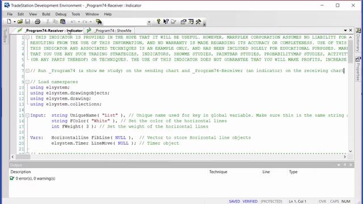Open the Dictionary side panel
This screenshot has width=363, height=204.
click(358, 40)
